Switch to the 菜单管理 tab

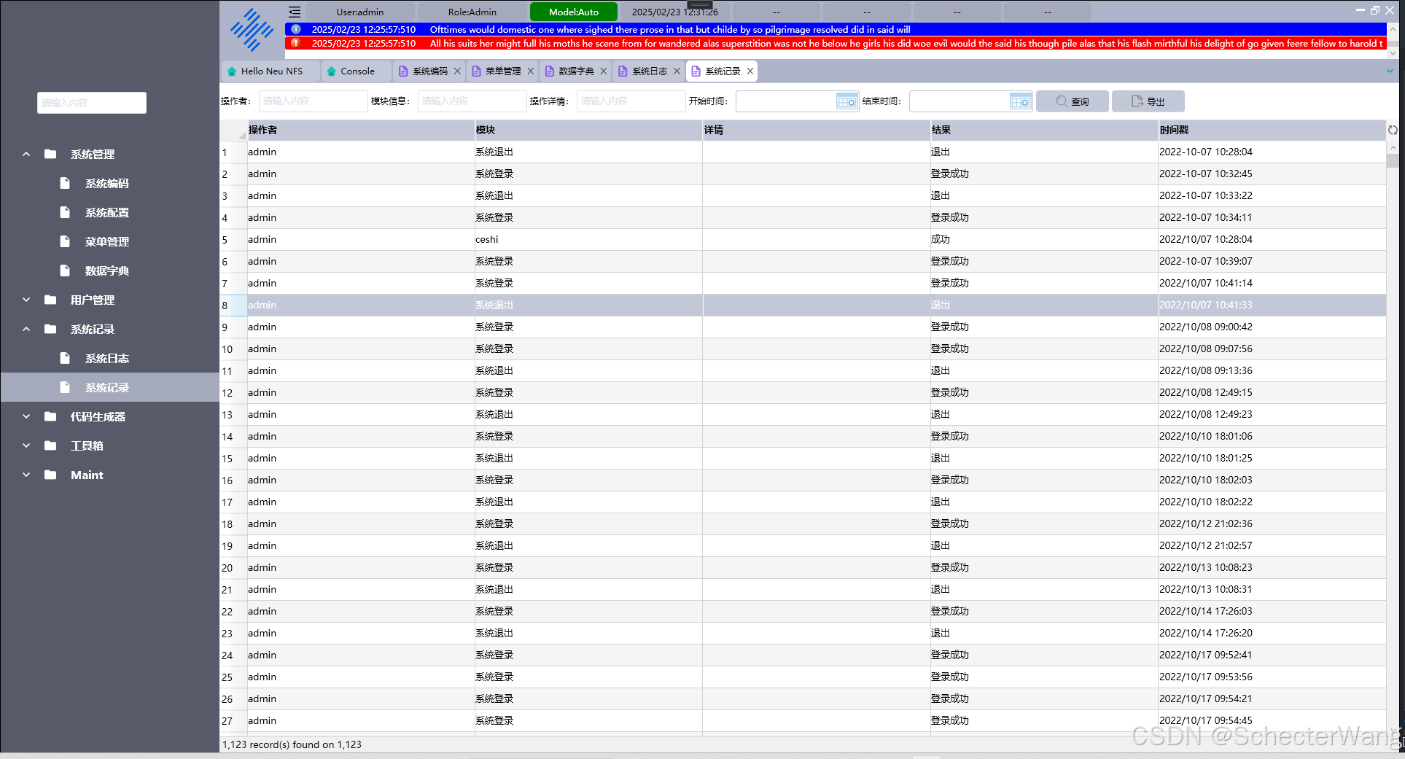[x=503, y=71]
